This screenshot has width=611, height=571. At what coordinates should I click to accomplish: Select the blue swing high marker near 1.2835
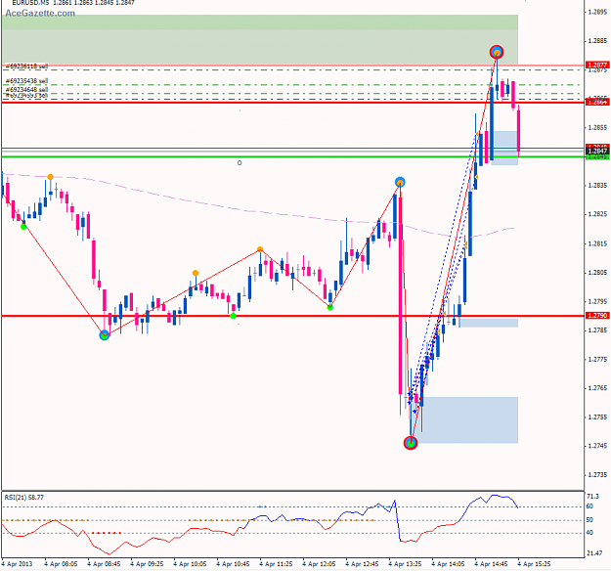pyautogui.click(x=400, y=182)
